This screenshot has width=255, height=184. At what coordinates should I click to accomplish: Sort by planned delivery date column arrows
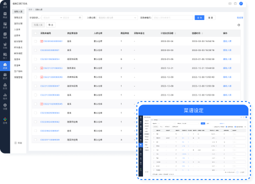(175, 33)
